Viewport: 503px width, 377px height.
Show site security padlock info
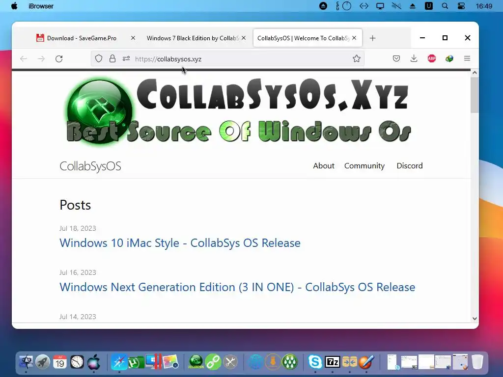(x=112, y=59)
